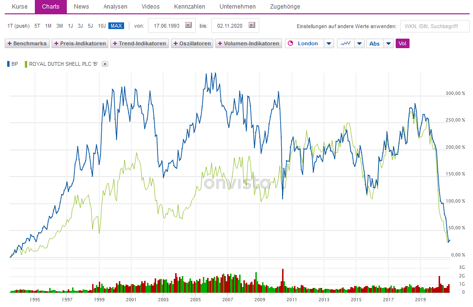The image size is (473, 307).
Task: Open the Zugehörige tab
Action: [285, 7]
